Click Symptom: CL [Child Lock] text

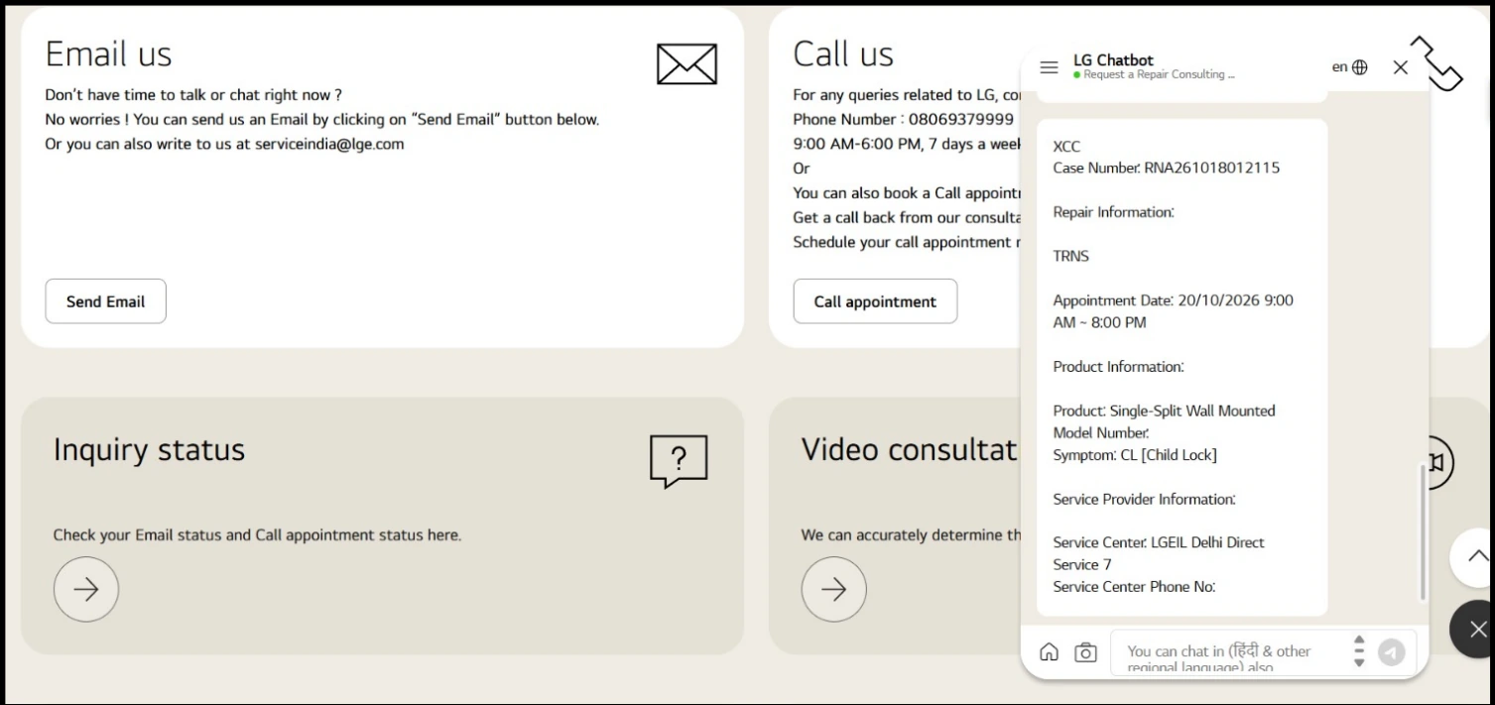[x=1135, y=455]
